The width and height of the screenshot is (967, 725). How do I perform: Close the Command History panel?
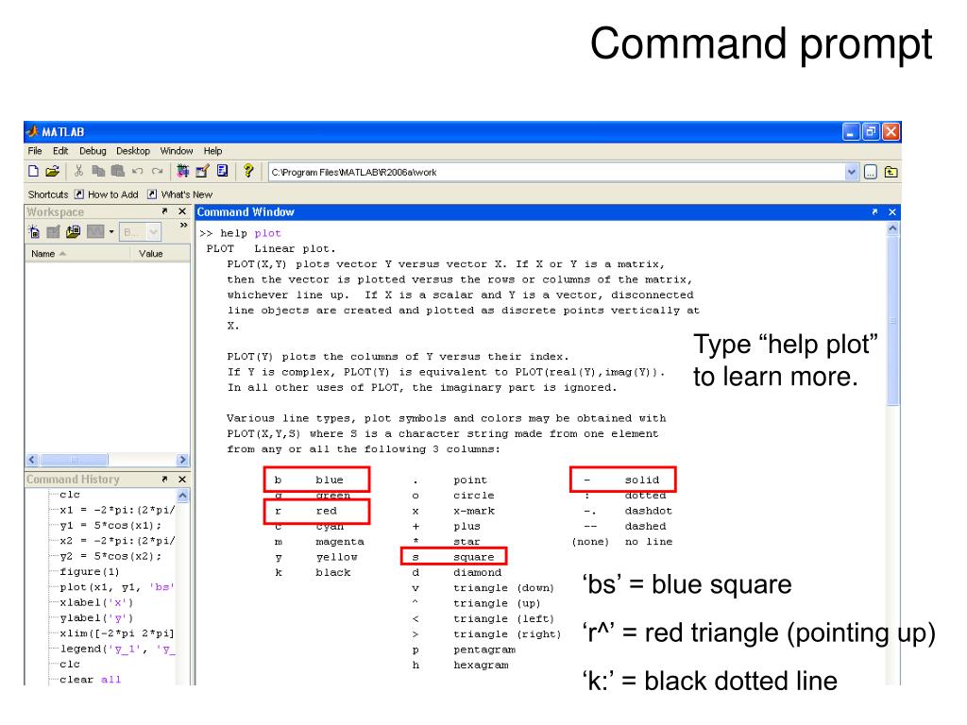click(182, 479)
